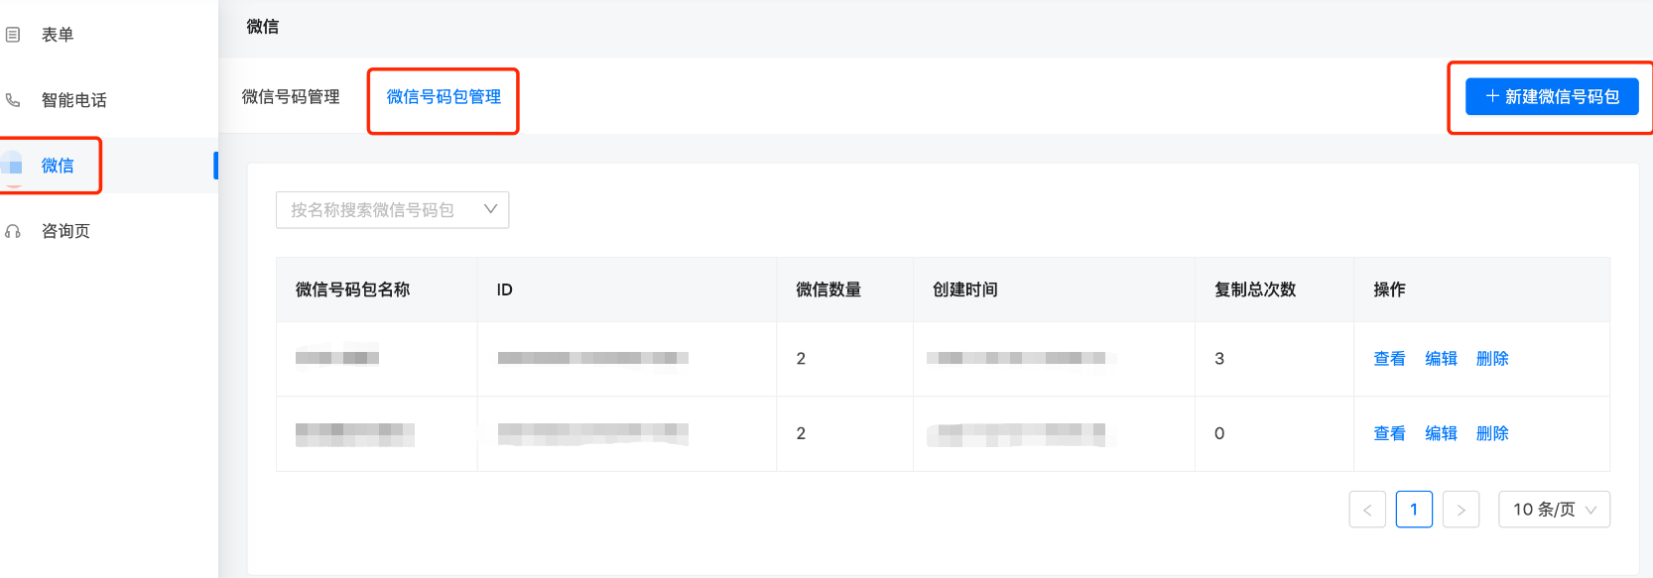The image size is (1653, 578).
Task: Switch to the 微信号码管理 tab
Action: point(291,97)
